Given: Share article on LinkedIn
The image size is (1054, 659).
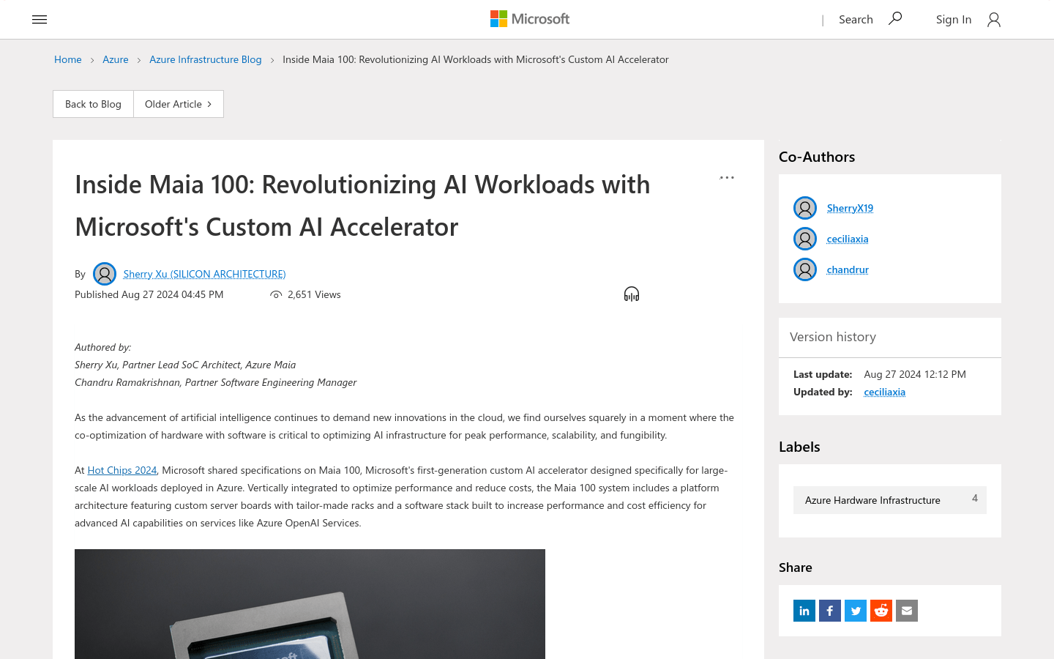Looking at the screenshot, I should [x=804, y=611].
